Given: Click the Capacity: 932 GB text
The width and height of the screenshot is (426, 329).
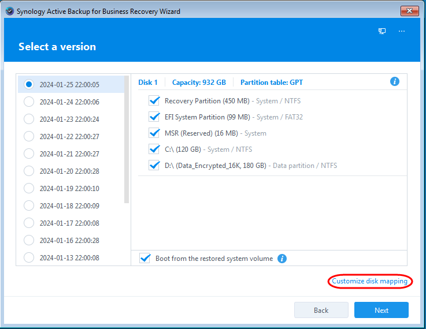Looking at the screenshot, I should click(199, 83).
